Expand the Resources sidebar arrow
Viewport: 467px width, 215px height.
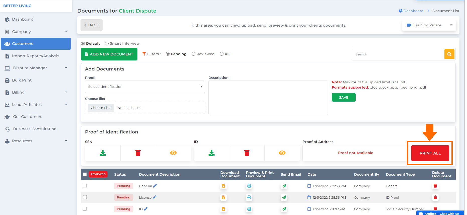pos(66,141)
